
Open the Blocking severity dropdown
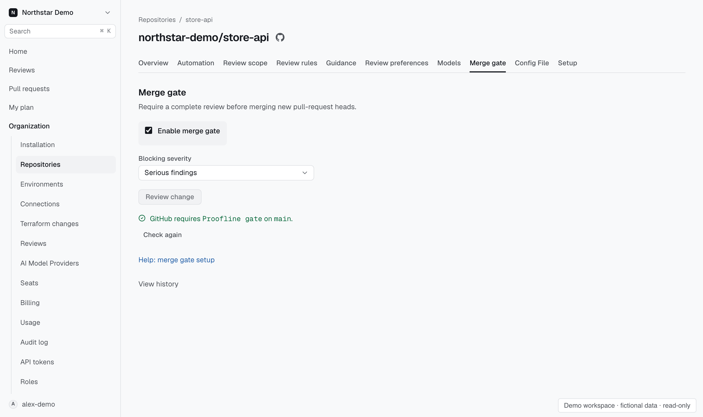point(226,173)
